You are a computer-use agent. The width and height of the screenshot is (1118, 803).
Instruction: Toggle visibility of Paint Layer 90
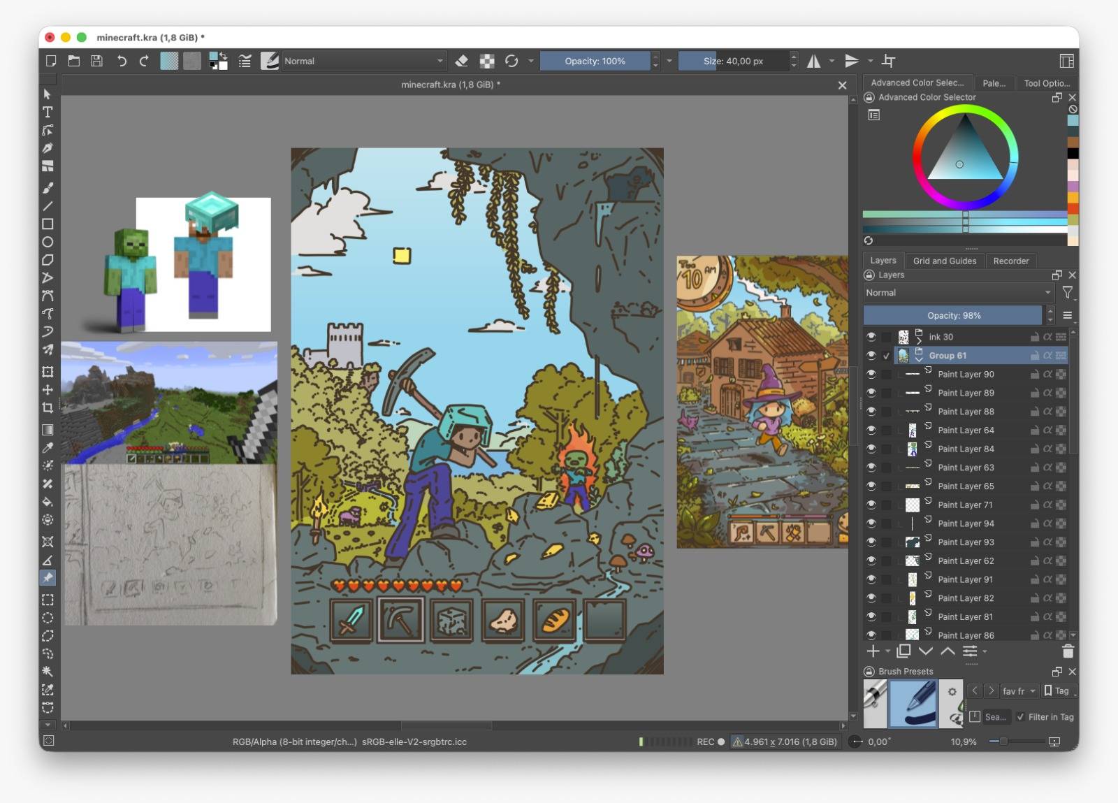coord(871,374)
